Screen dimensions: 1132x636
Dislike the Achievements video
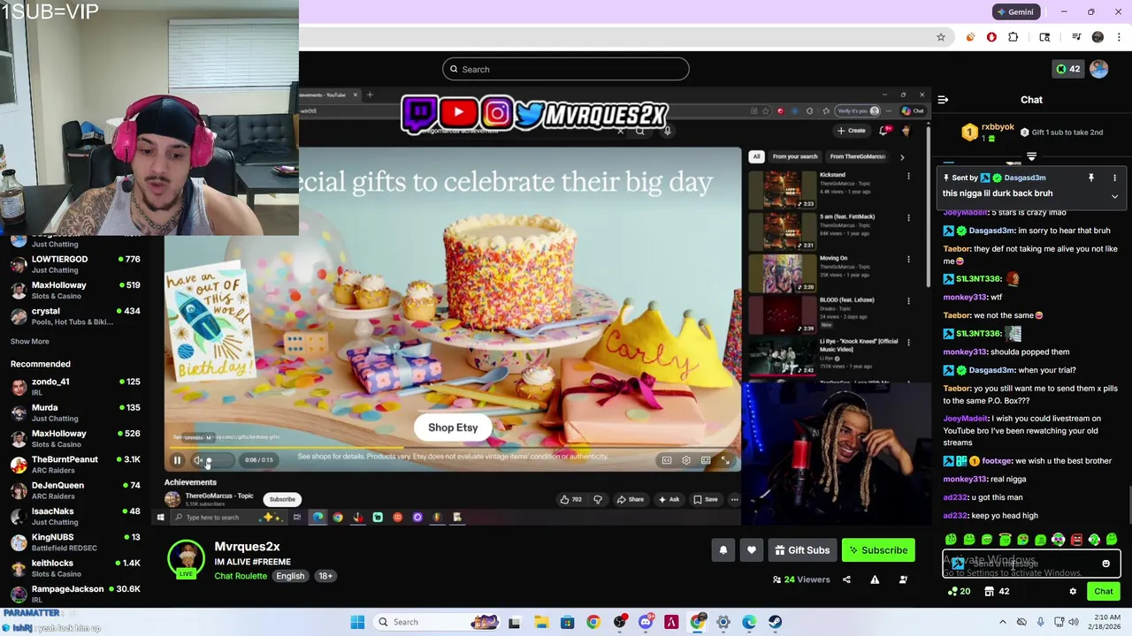point(598,499)
